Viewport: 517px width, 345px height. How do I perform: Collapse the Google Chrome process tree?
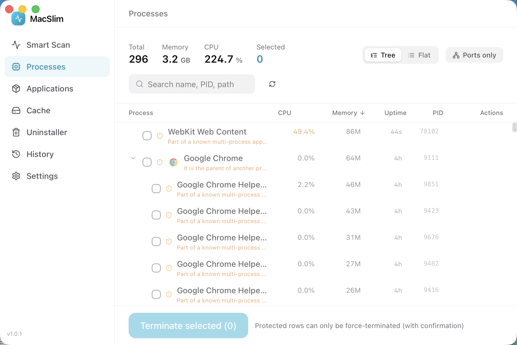[x=133, y=158]
